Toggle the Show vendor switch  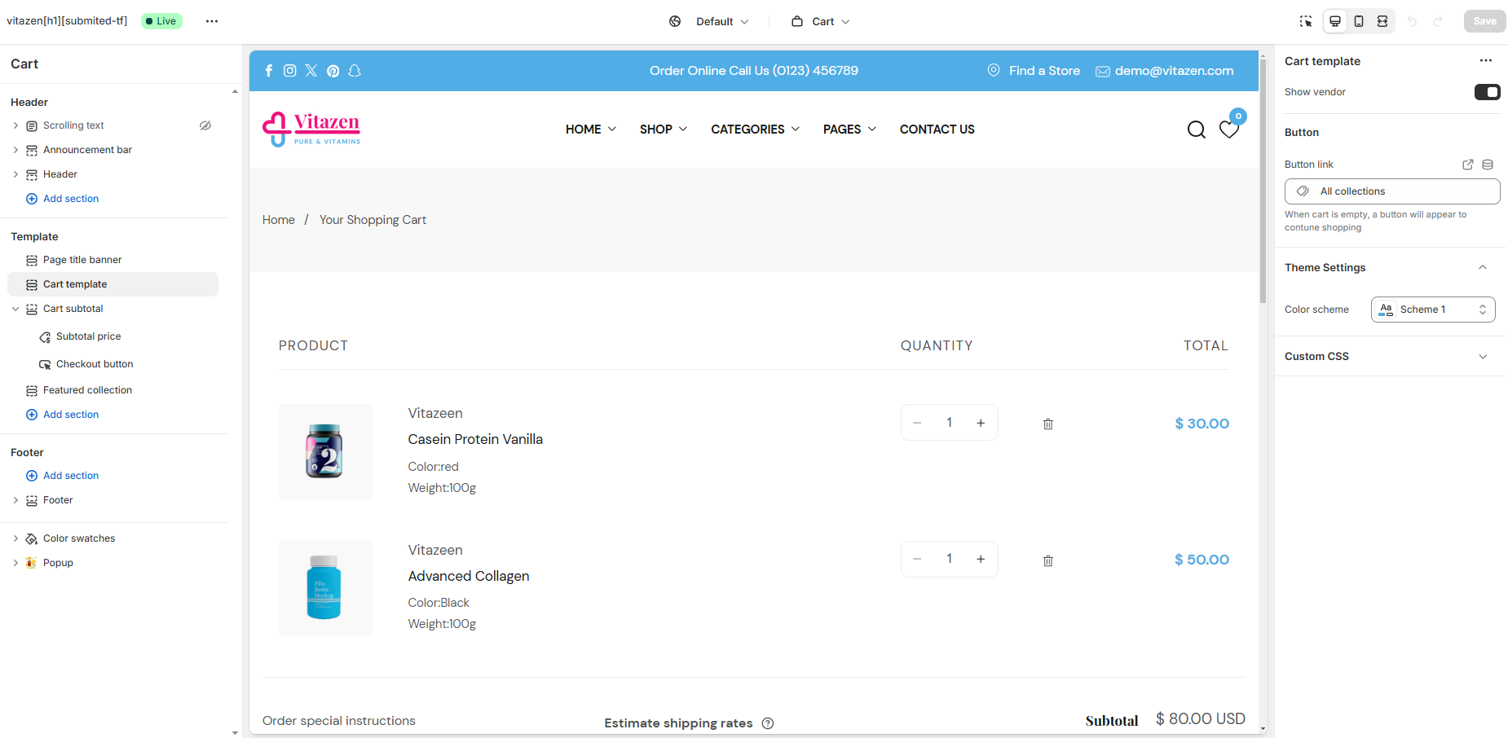(x=1487, y=92)
